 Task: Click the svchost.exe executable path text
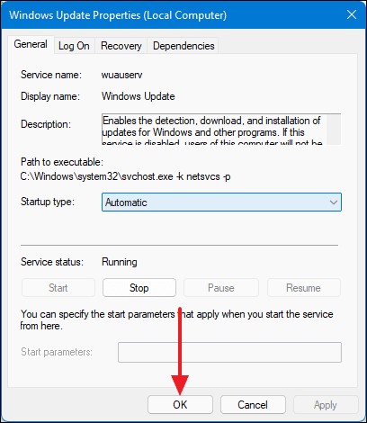coord(125,176)
